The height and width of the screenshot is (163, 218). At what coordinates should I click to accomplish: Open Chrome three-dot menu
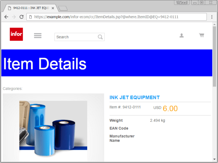212,17
